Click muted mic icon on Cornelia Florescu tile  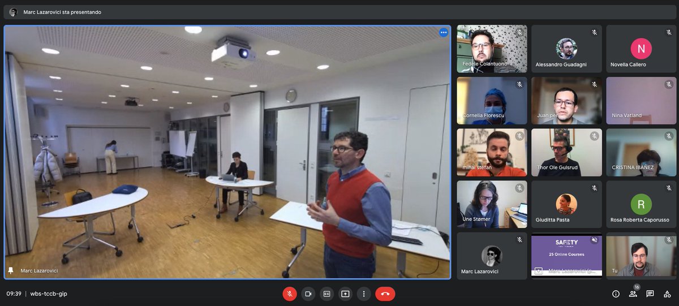519,85
